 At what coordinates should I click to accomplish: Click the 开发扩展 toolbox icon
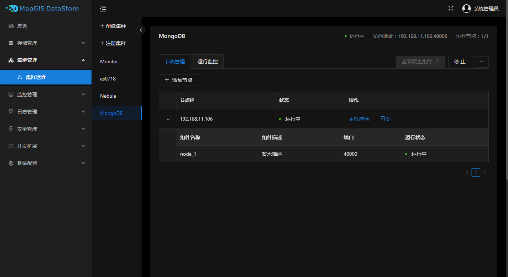tap(11, 146)
